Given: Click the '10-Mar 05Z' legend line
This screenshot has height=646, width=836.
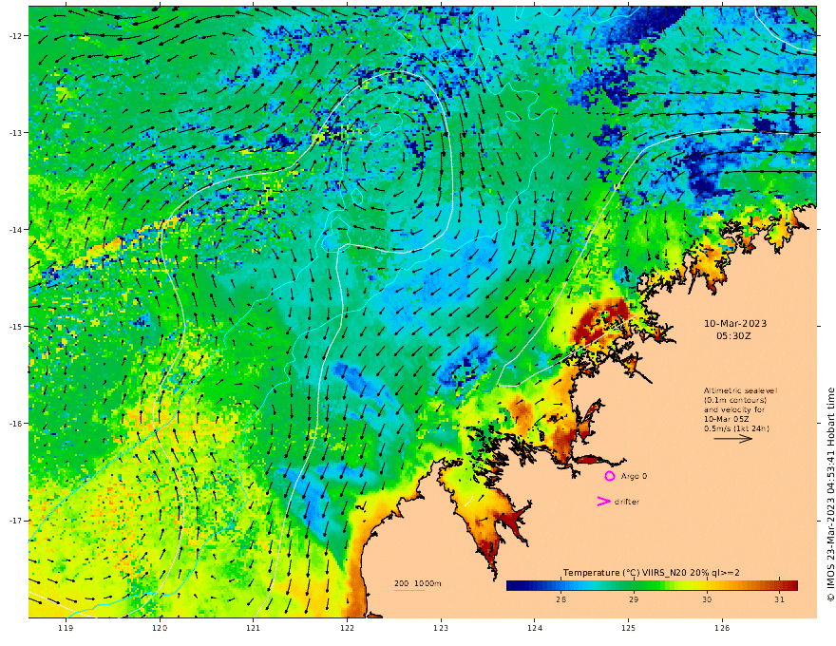Looking at the screenshot, I should (725, 419).
